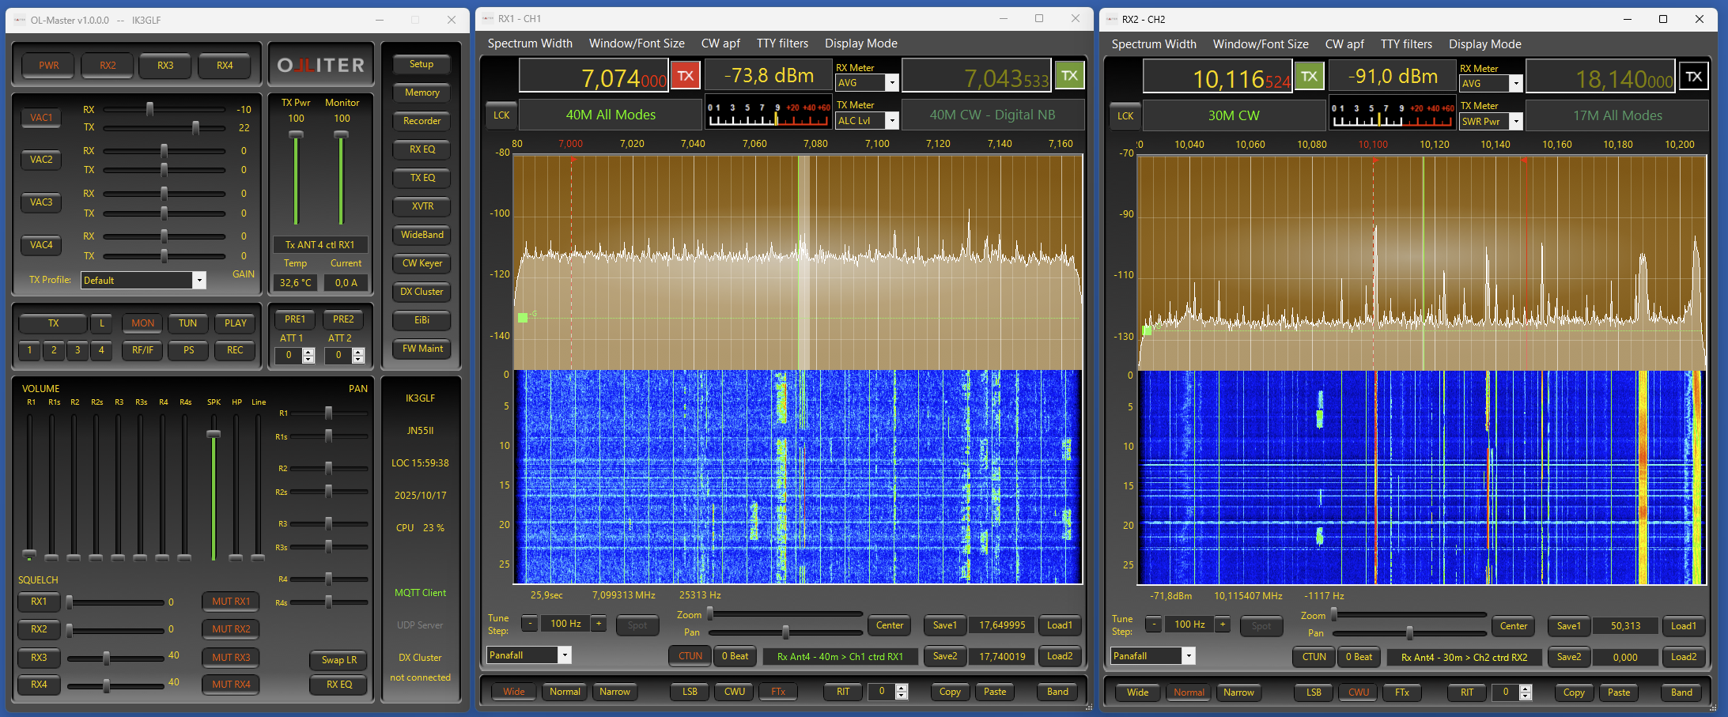
Task: Open the SWR Pwr TX Meter dropdown
Action: click(1516, 122)
